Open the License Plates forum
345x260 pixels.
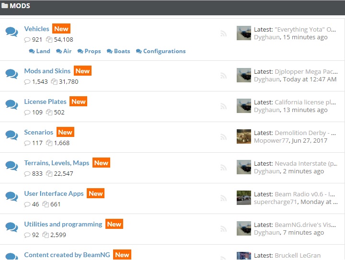45,102
